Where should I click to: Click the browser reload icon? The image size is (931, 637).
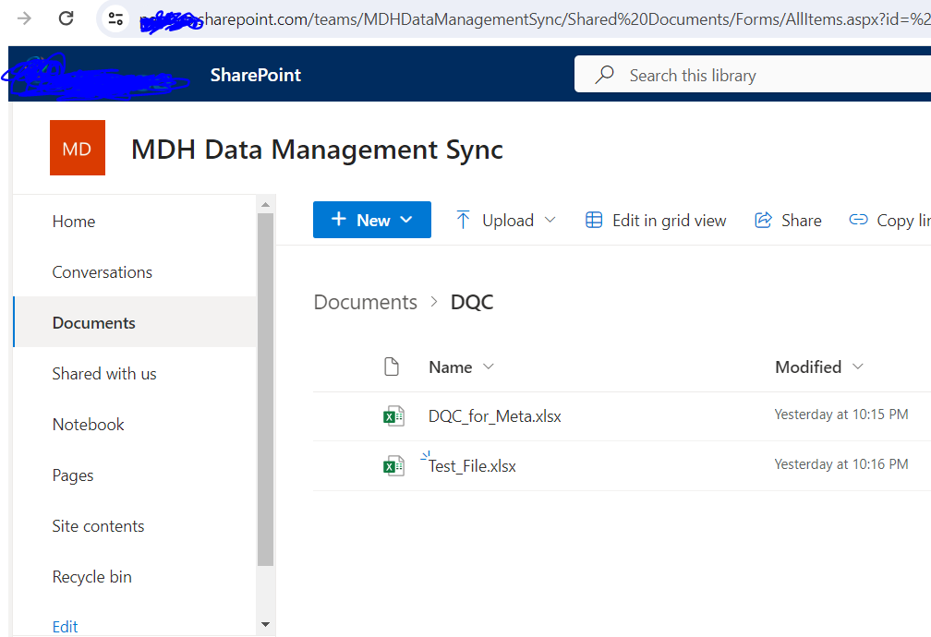(66, 18)
